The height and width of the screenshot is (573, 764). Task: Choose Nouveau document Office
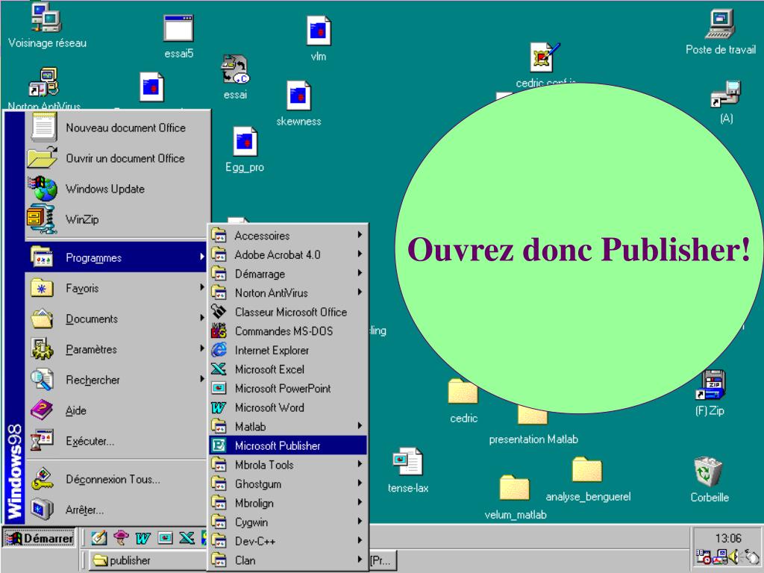tap(116, 127)
